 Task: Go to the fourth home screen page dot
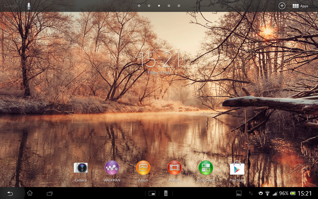coord(169,5)
